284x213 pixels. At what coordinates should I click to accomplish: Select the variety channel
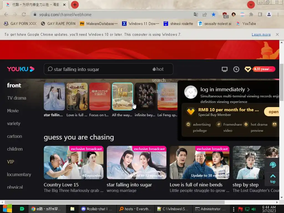pos(14,123)
